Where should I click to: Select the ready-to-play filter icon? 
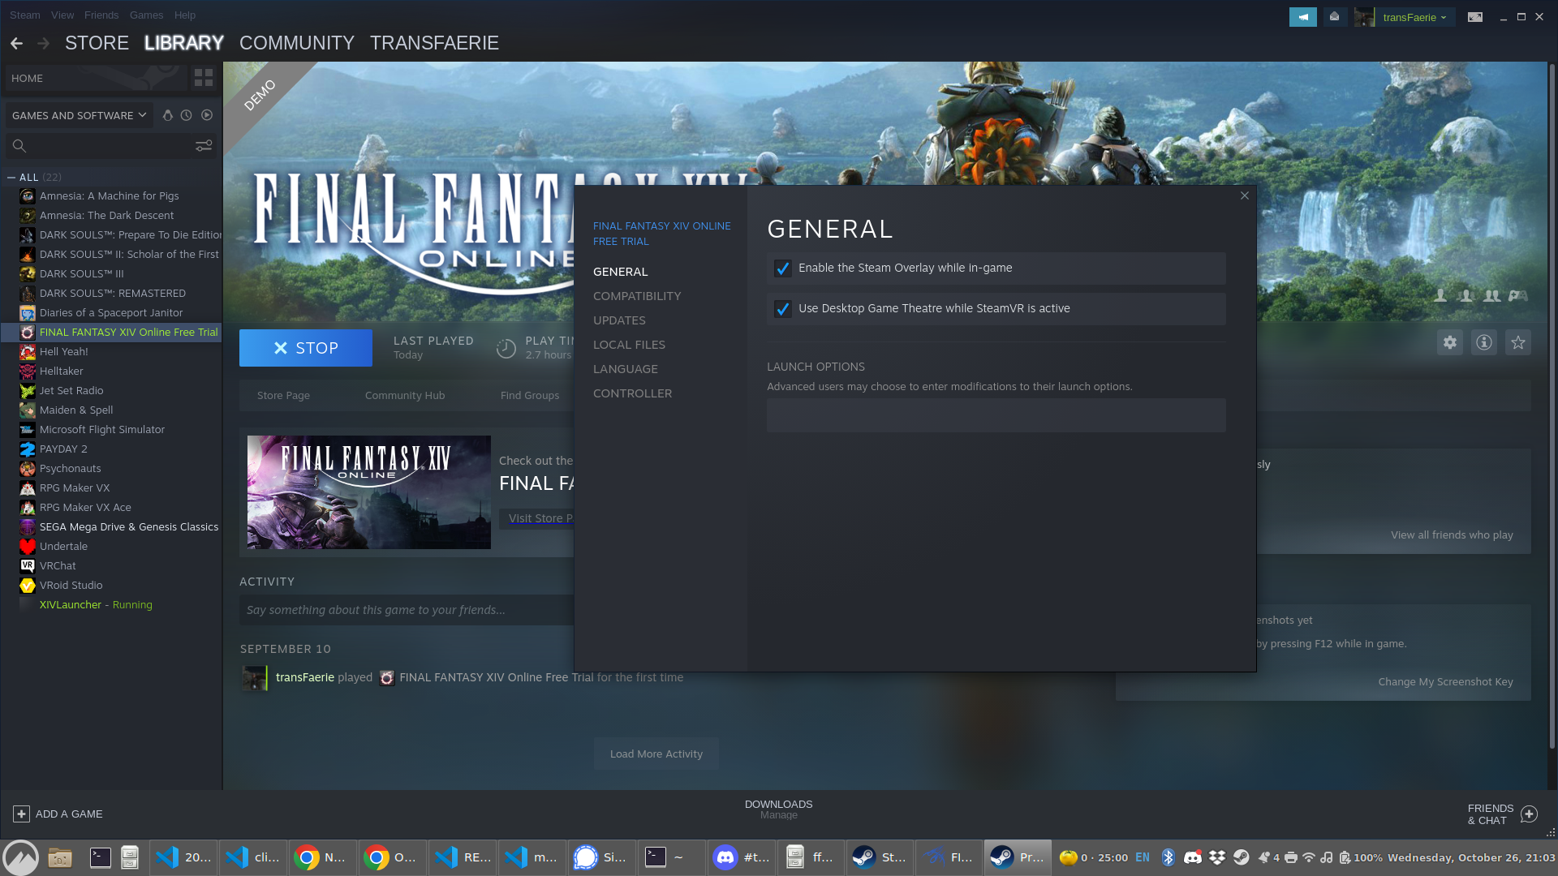point(207,115)
